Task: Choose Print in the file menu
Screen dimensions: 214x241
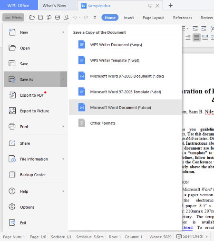Action: coord(35,127)
